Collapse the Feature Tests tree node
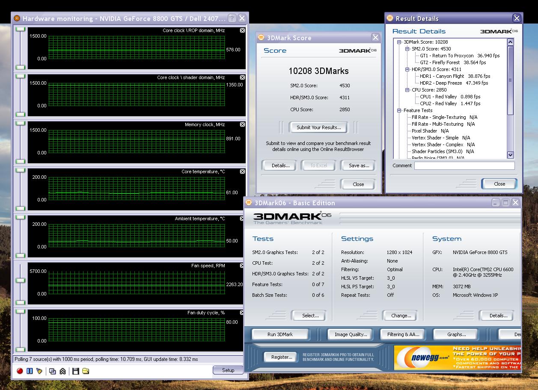 tap(399, 110)
